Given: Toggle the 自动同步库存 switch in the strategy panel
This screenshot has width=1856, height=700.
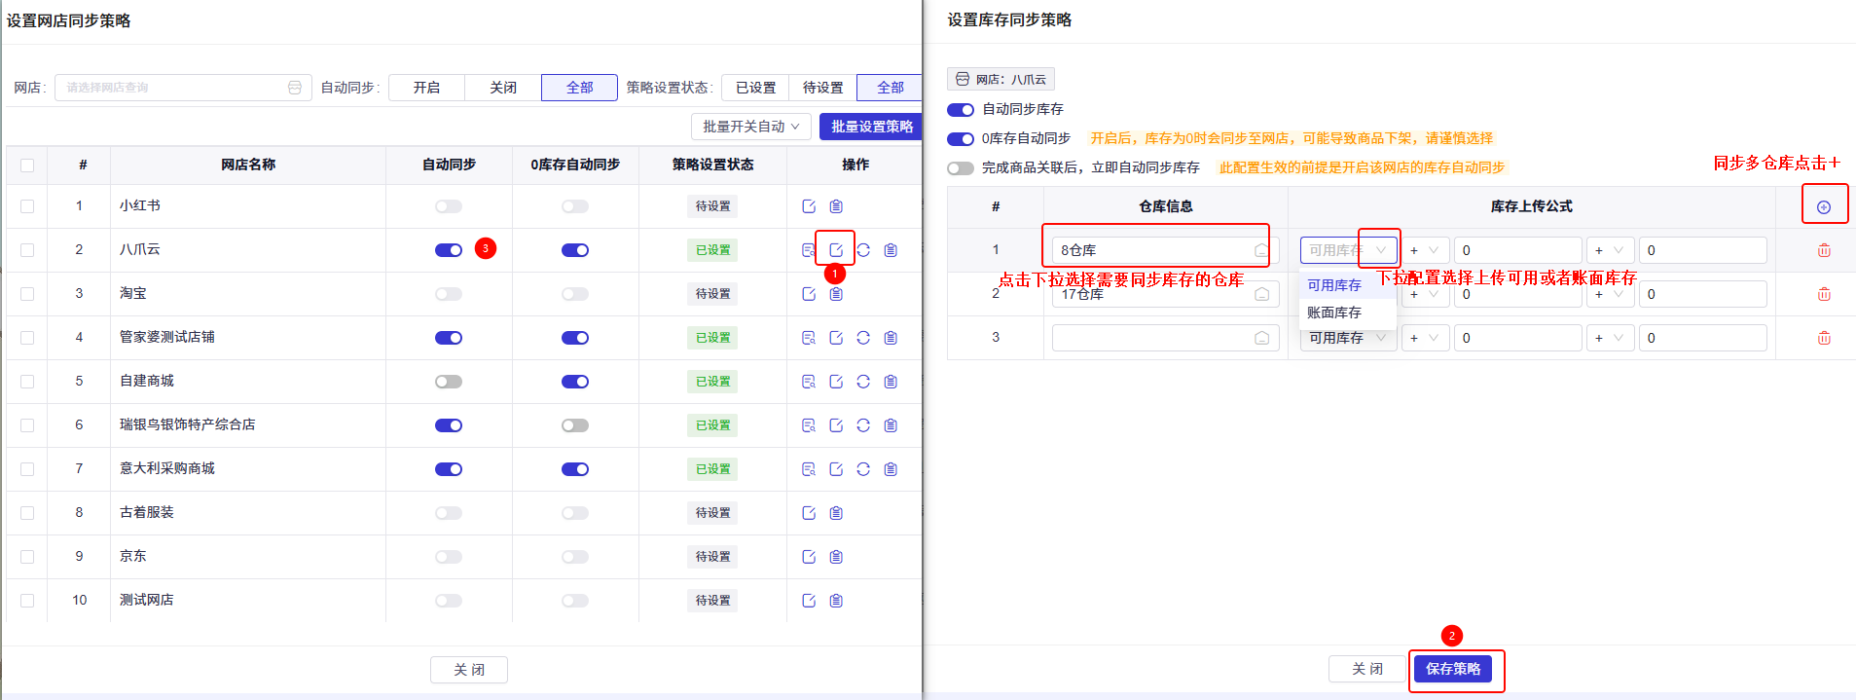Looking at the screenshot, I should click(x=961, y=110).
